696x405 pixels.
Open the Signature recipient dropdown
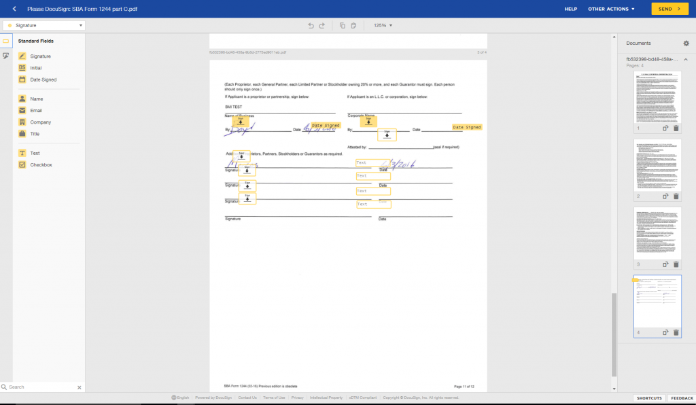pos(43,25)
